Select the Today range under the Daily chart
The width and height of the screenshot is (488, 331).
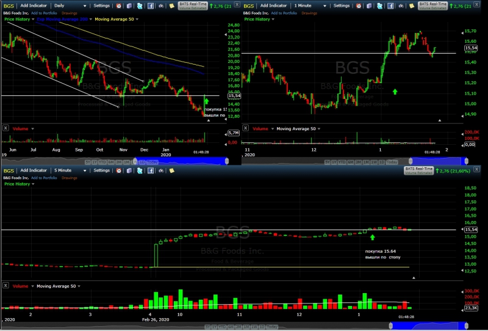[152, 162]
